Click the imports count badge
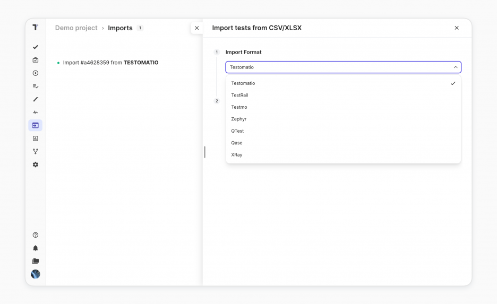The width and height of the screenshot is (497, 304). click(140, 28)
